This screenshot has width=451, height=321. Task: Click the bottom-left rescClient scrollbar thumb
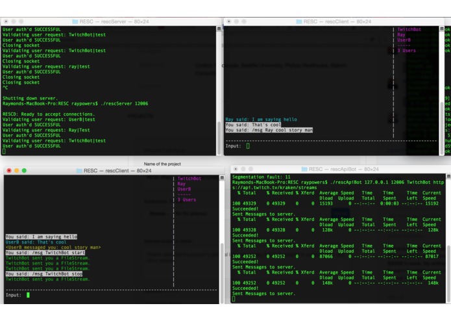pyautogui.click(x=222, y=274)
